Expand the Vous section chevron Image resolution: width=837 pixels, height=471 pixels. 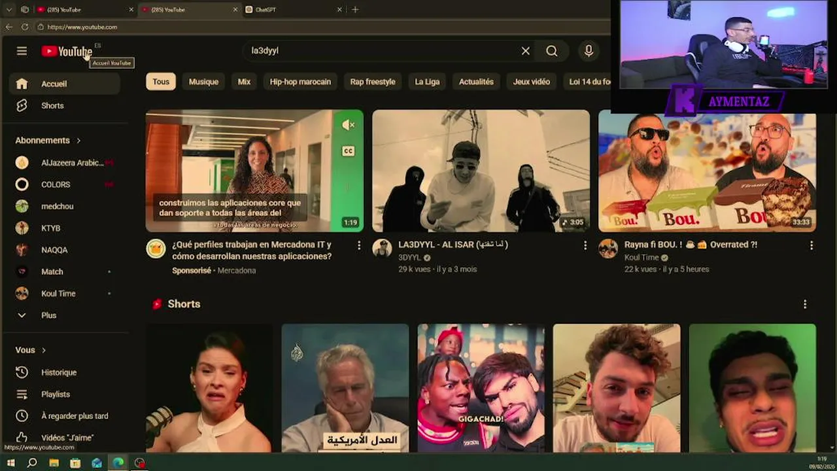point(44,350)
